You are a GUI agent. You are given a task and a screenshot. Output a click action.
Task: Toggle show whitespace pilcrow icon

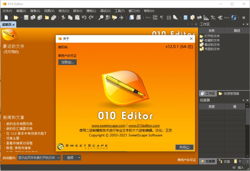pos(162,18)
